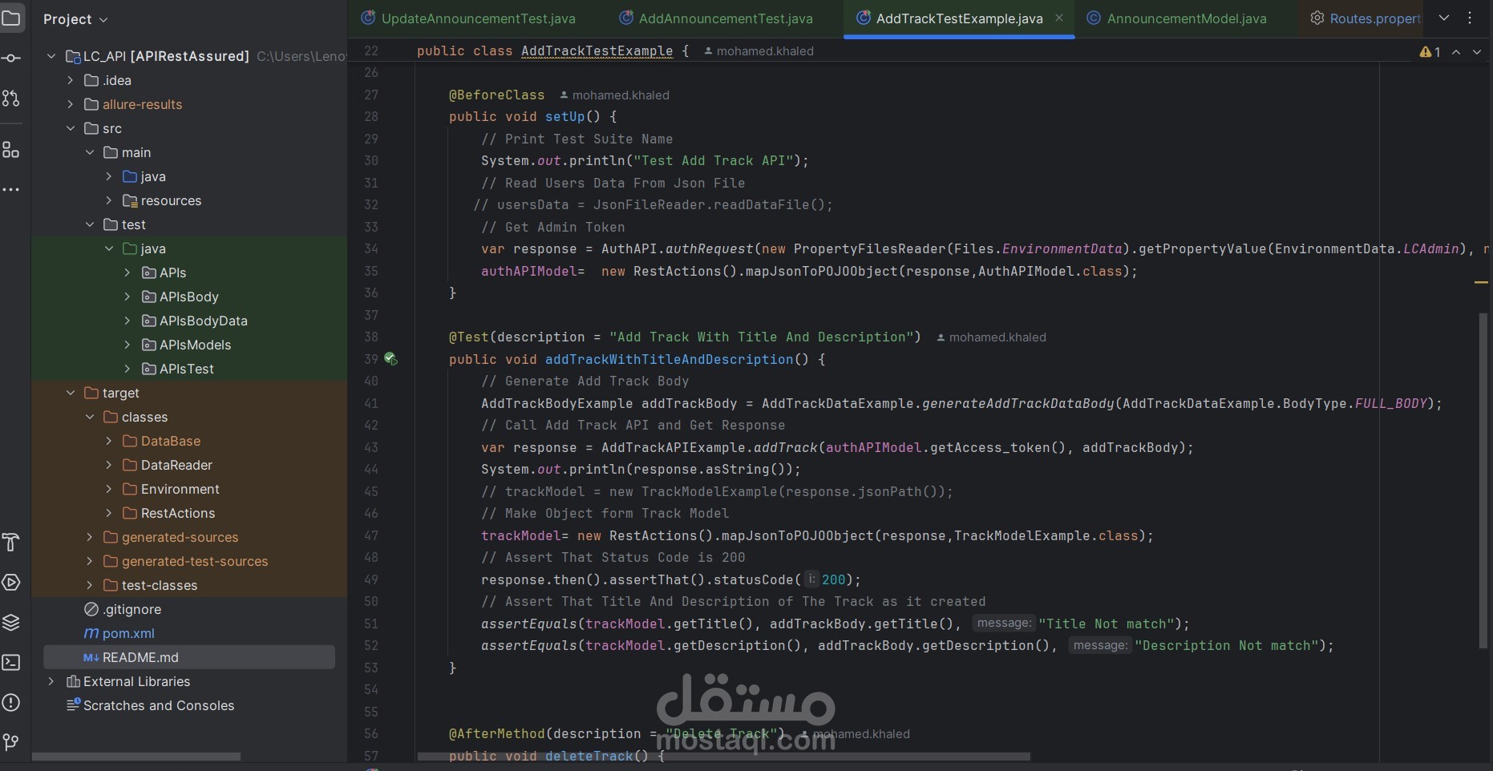Click the editor horizontal scrollbar thumb
The image size is (1493, 771).
[x=723, y=757]
